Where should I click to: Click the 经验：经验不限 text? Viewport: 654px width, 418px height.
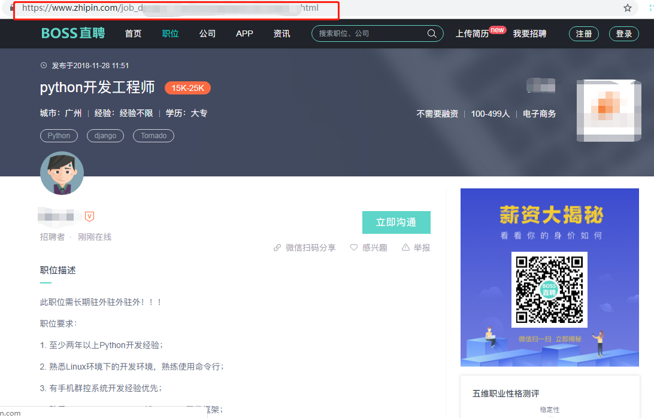pyautogui.click(x=123, y=113)
